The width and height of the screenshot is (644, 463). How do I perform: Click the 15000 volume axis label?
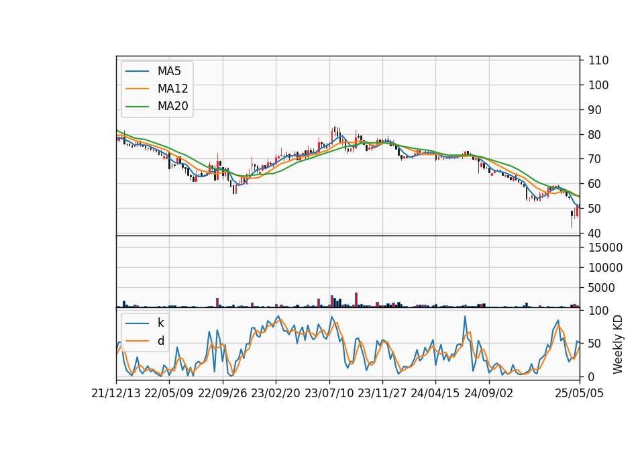pyautogui.click(x=605, y=248)
